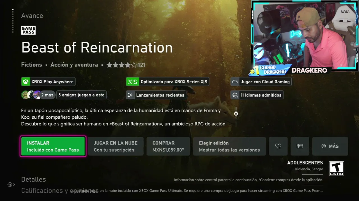Screen dimensions: 359x201
Task: Click the parental control information note
Action: tap(248, 180)
